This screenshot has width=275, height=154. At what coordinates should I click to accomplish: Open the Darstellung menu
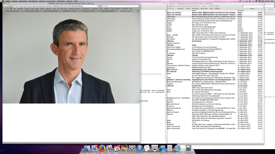[x=33, y=1]
